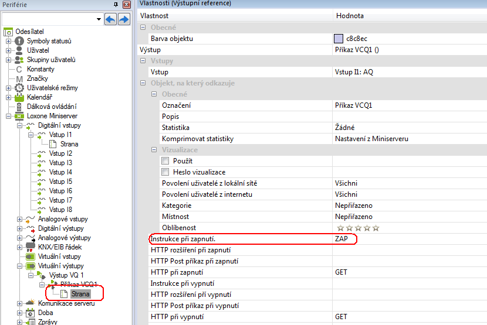Enable the Použít checkbox
487x325 pixels.
pyautogui.click(x=165, y=161)
